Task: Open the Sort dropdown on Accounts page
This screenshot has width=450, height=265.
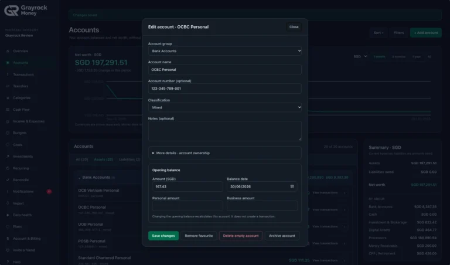Action: [379, 33]
